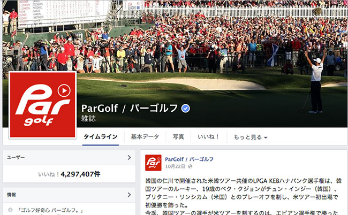Screen dimensions: 348x215
Task: Click the post text about LPGA KEBハナバンク
Action: [x=244, y=193]
